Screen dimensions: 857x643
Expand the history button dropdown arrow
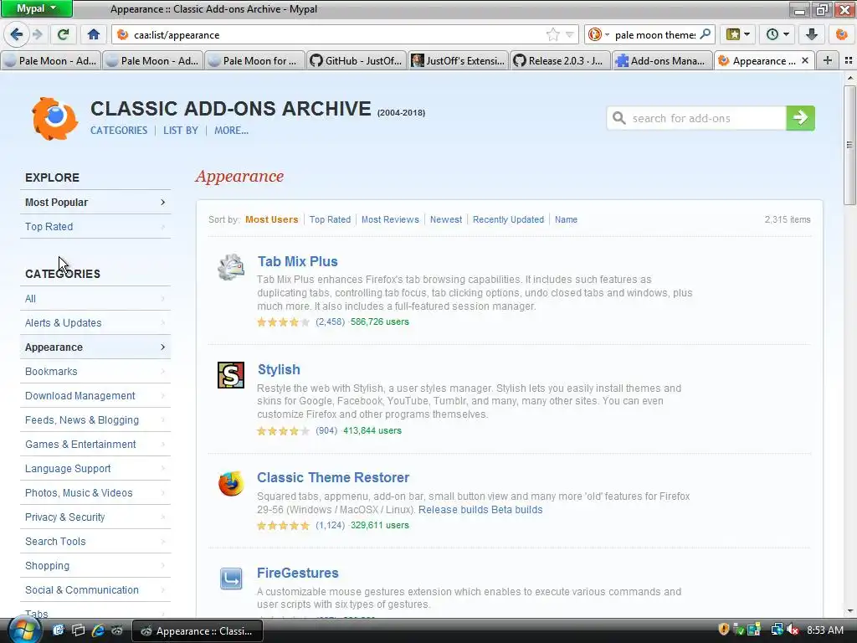(786, 34)
